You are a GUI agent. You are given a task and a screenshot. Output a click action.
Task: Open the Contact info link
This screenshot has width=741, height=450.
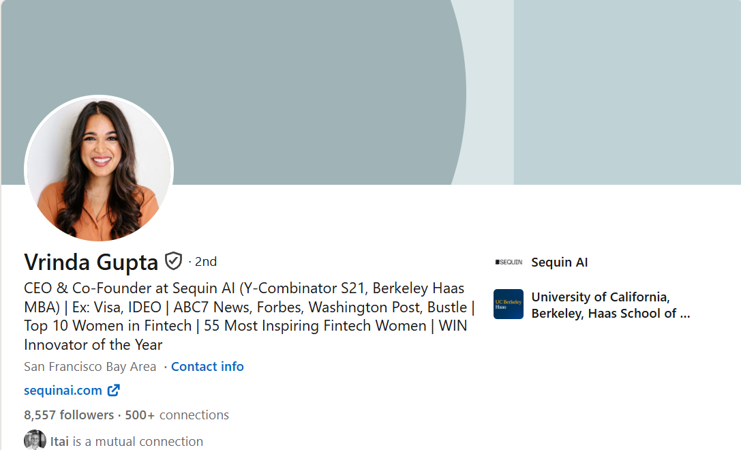pos(207,367)
